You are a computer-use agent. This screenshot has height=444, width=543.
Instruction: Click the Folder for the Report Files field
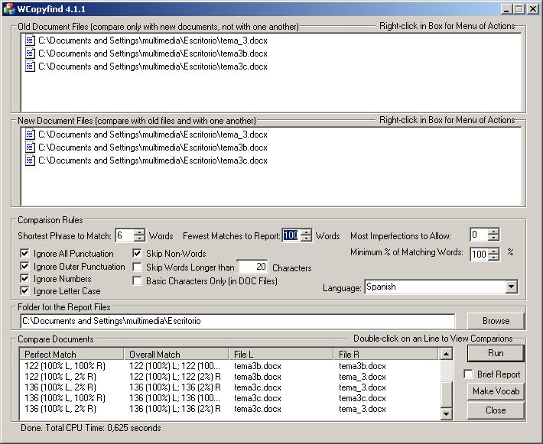click(x=238, y=321)
